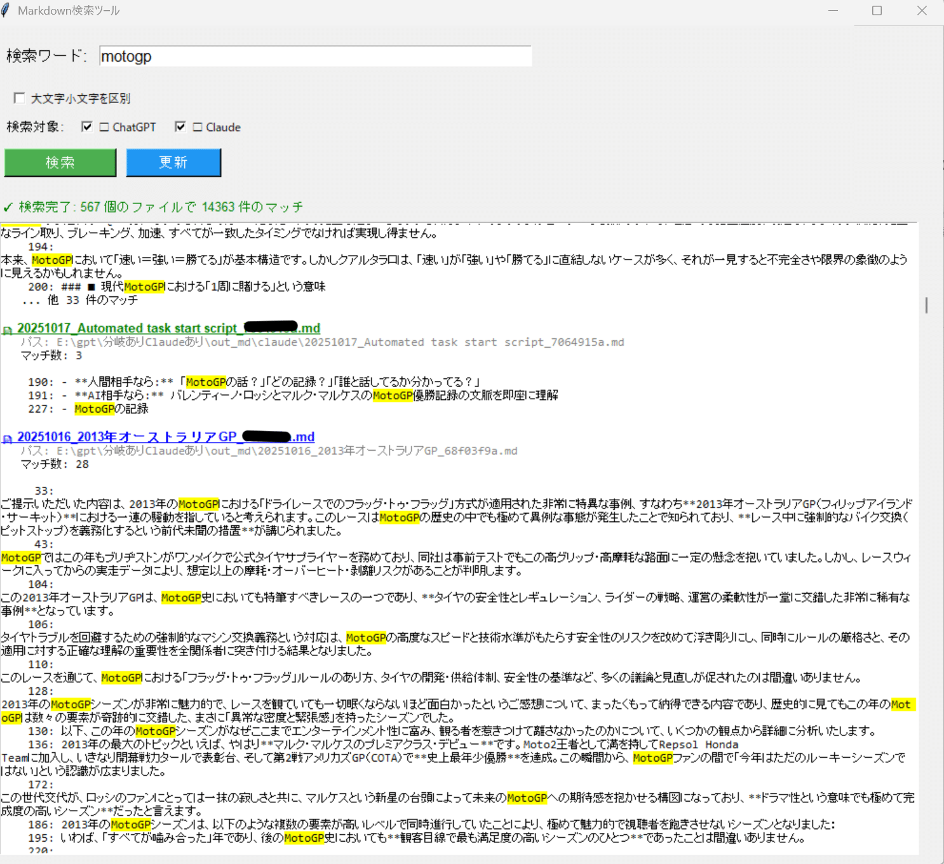Screen dimensions: 944x864
Task: Click the 'マッチ数: 3' text
Action: (x=51, y=355)
